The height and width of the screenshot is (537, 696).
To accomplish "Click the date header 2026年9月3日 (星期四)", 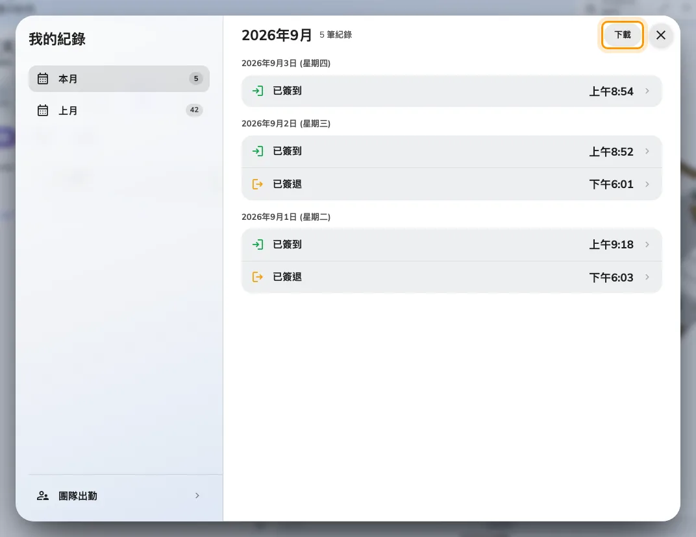I will 286,64.
